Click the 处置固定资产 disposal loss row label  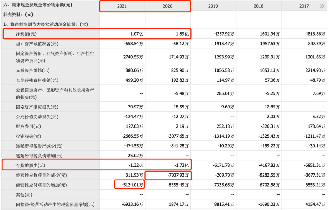click(55, 93)
